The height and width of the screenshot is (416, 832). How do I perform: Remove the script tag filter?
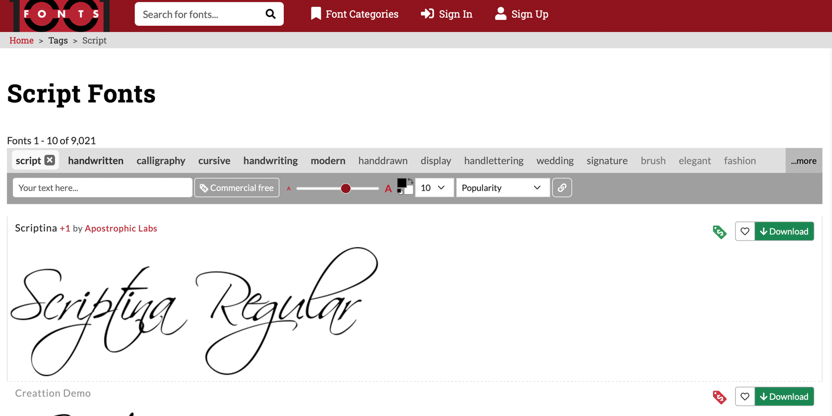click(50, 160)
